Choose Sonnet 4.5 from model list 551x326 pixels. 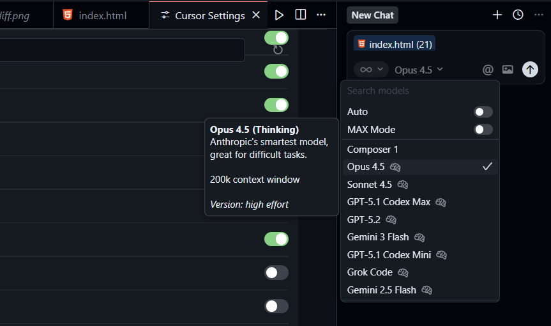coord(420,185)
